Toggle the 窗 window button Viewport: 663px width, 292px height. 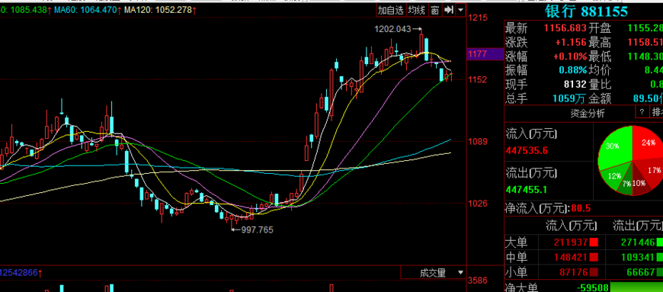click(x=434, y=11)
